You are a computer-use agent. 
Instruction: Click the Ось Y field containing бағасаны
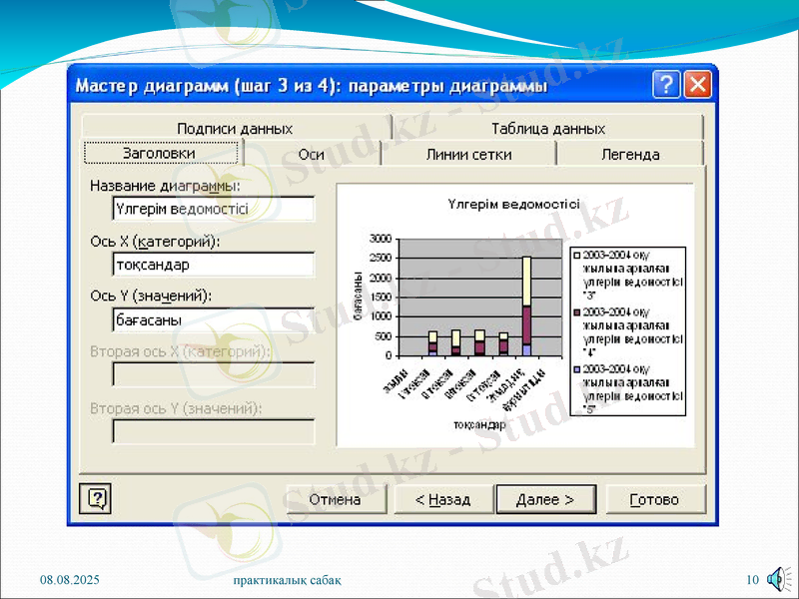[x=213, y=319]
